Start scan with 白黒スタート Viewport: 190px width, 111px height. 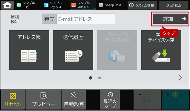(147, 100)
